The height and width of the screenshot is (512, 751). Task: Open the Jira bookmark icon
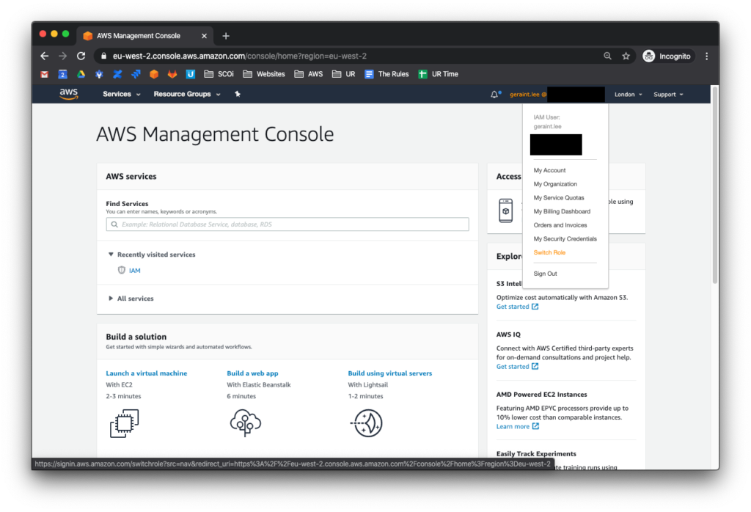pyautogui.click(x=136, y=74)
